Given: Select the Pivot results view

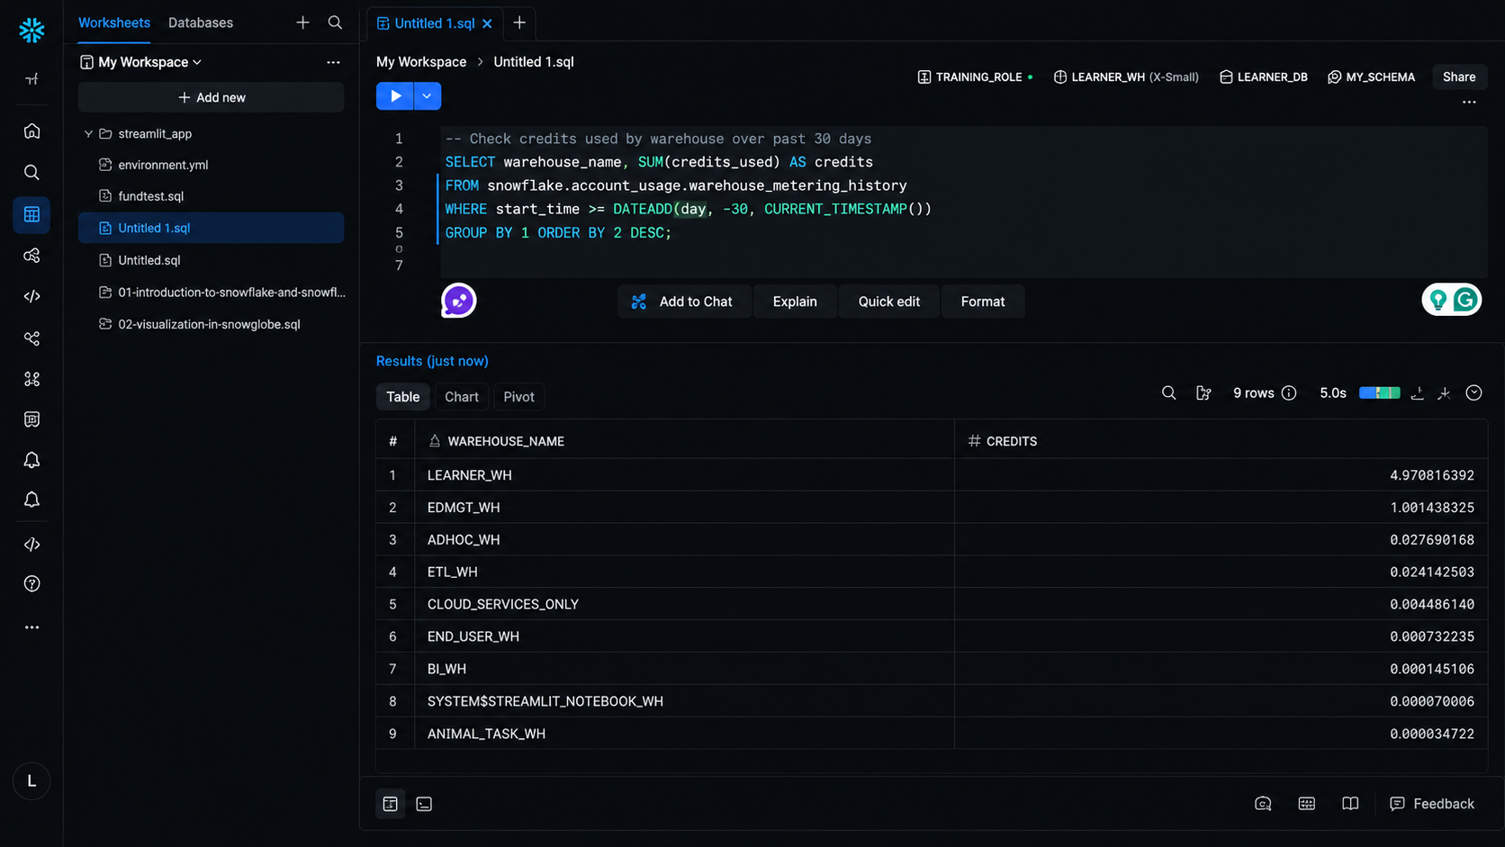Looking at the screenshot, I should pyautogui.click(x=518, y=397).
